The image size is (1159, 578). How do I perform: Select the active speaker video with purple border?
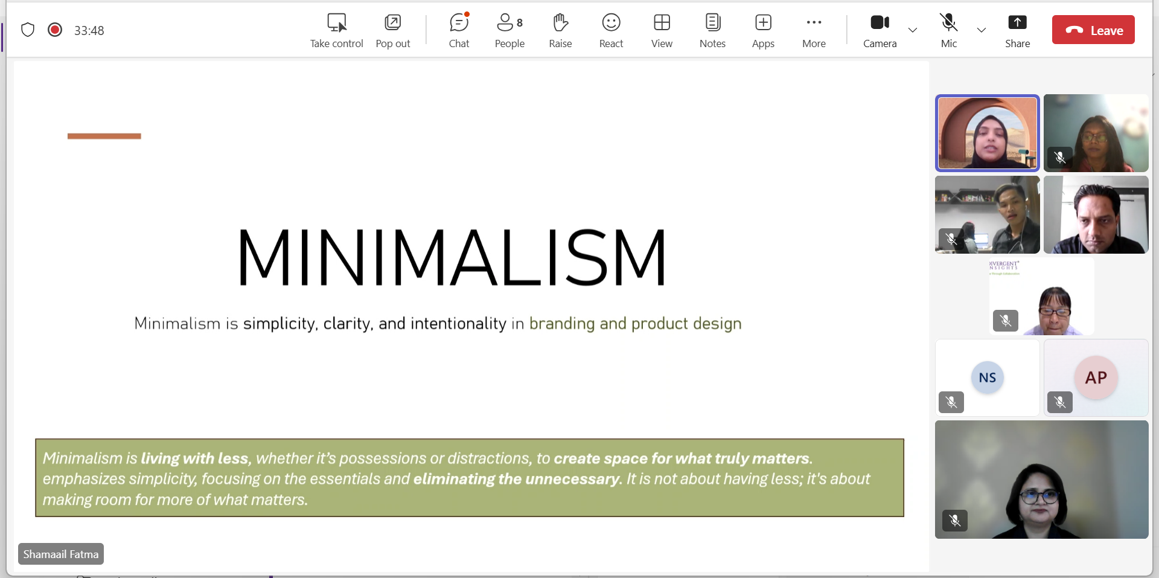point(987,133)
